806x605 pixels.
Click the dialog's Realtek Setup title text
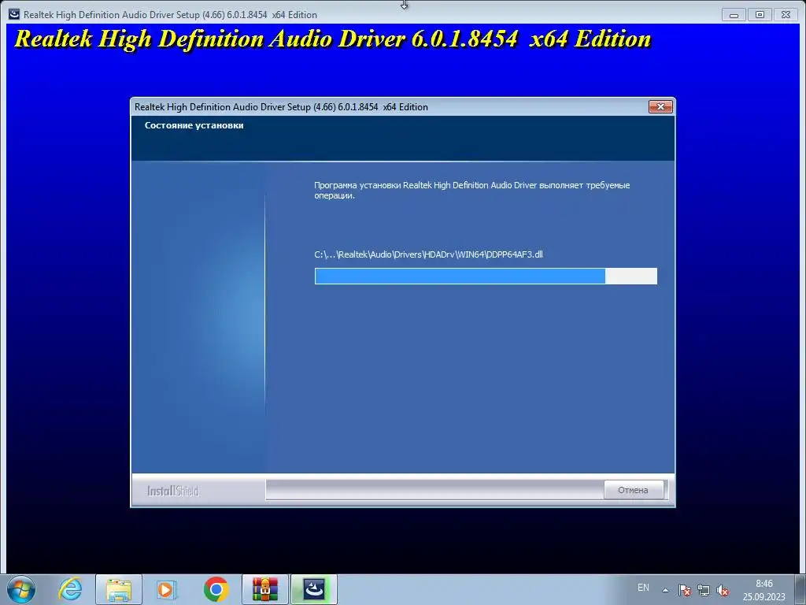point(281,107)
